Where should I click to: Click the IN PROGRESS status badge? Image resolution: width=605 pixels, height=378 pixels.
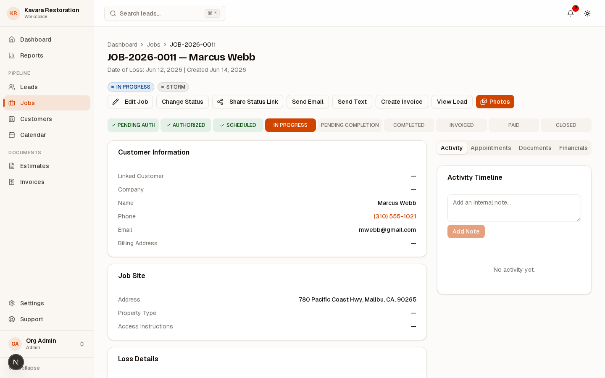tap(131, 87)
